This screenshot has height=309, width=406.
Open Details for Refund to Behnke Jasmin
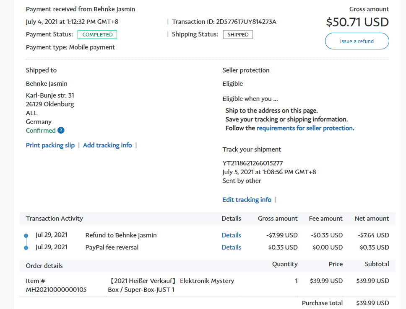pos(232,235)
